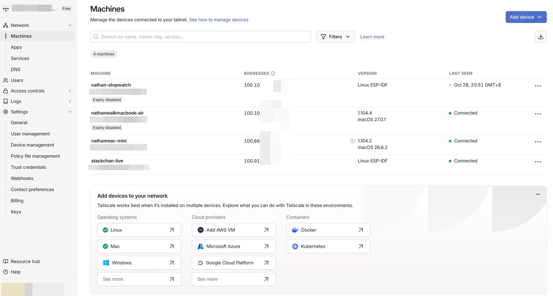Collapse the Settings section chevron
Screen dimensions: 553x296
coord(70,112)
